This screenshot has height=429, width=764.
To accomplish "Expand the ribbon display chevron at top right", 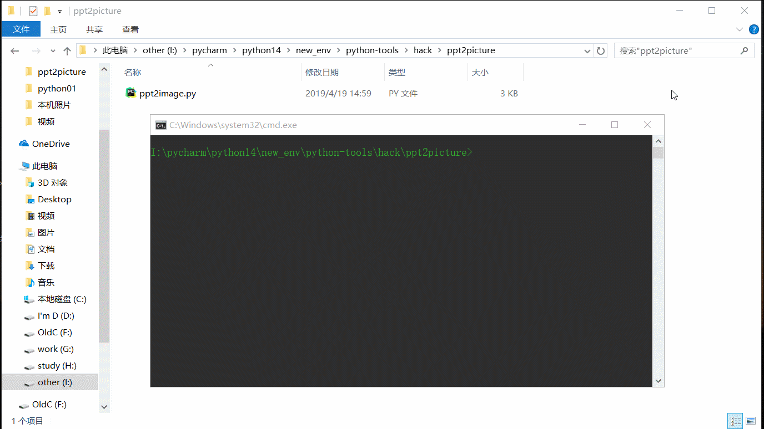I will click(740, 29).
